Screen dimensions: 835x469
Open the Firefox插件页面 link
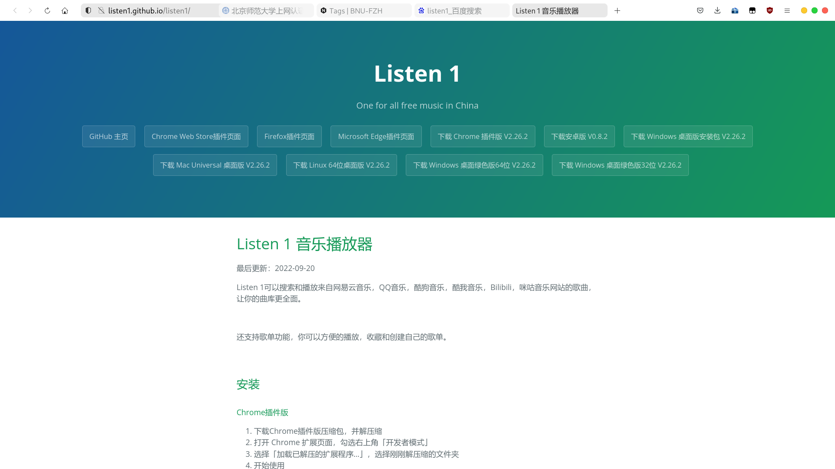(289, 136)
